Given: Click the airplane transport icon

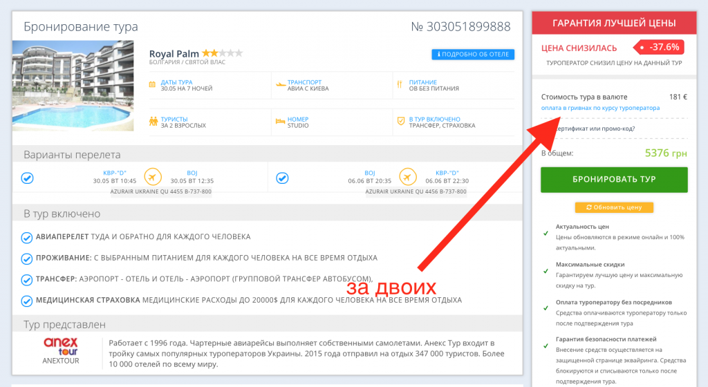Looking at the screenshot, I should [x=280, y=84].
